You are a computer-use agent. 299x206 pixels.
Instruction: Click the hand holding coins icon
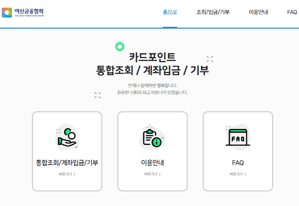tap(67, 137)
